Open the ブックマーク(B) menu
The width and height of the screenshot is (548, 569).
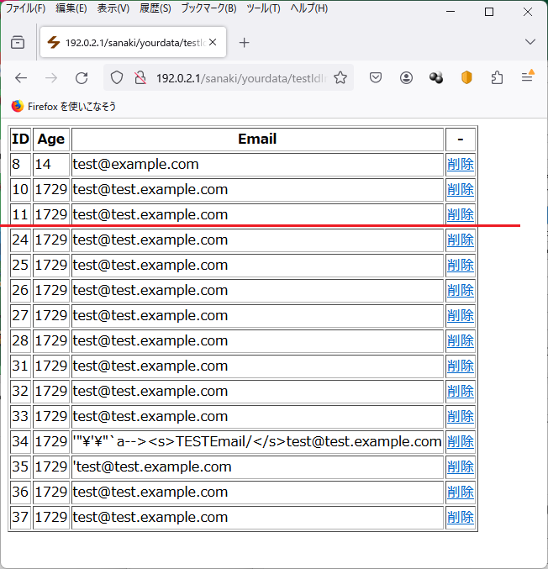click(208, 8)
